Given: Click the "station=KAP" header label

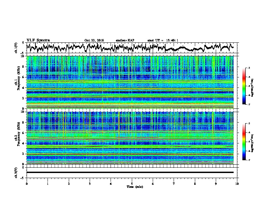Looking at the screenshot, I should point(125,40).
